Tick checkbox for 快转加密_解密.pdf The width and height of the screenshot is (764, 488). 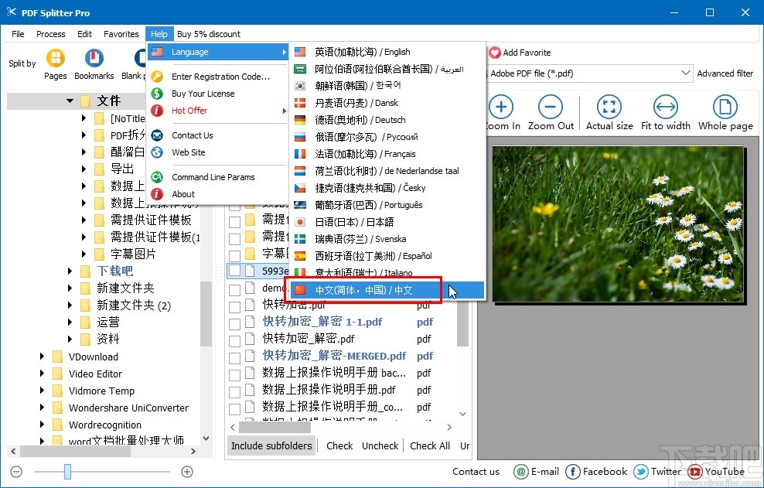pos(235,340)
